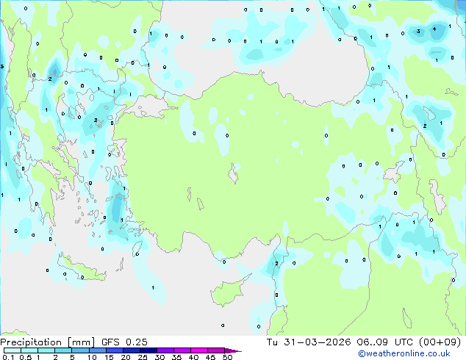Click the '40' legend scale label

coord(193,357)
